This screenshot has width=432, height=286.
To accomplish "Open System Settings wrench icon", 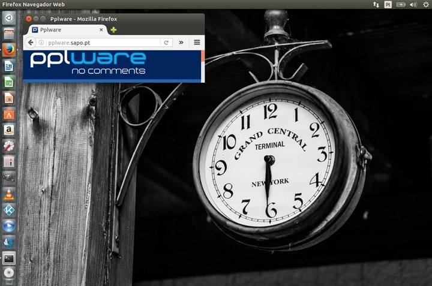I will click(9, 146).
